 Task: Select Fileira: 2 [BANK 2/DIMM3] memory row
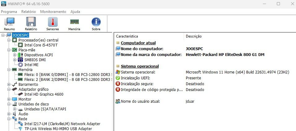68,80
